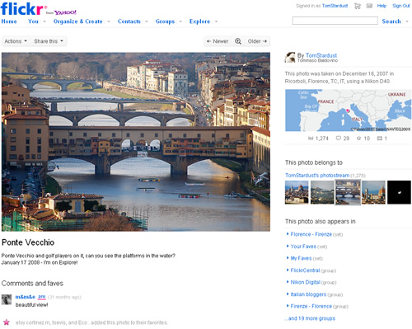The width and height of the screenshot is (412, 329).
Task: Open the Search options dropdown arrow
Action: pyautogui.click(x=407, y=21)
